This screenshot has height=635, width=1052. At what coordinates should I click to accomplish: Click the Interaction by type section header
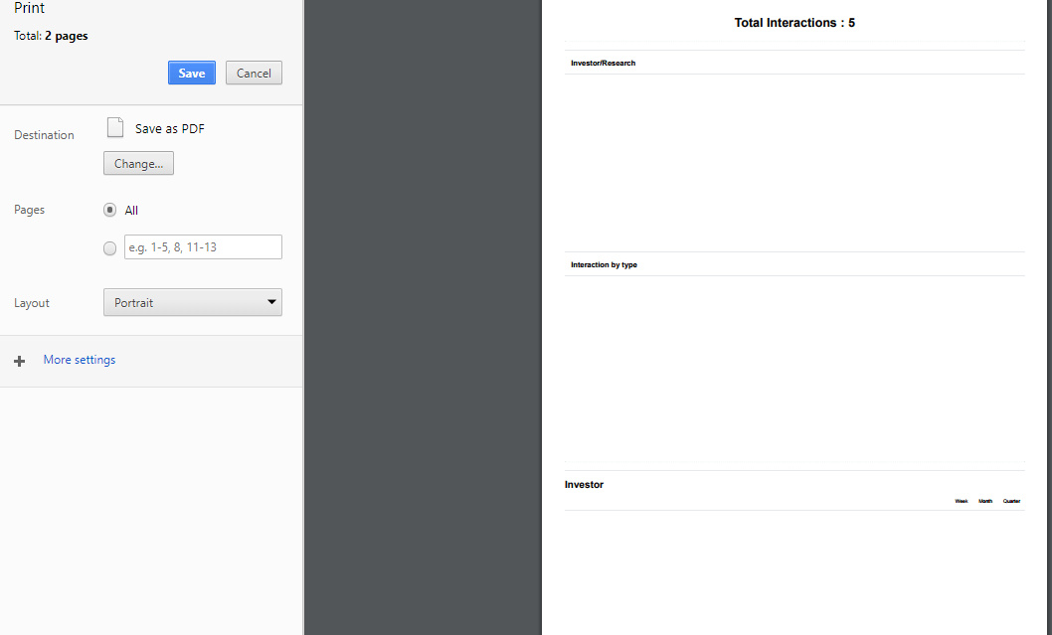[604, 264]
